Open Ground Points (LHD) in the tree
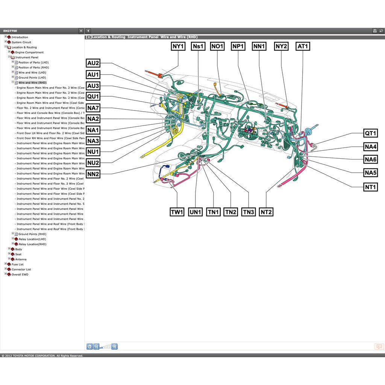The height and width of the screenshot is (385, 385). point(32,78)
